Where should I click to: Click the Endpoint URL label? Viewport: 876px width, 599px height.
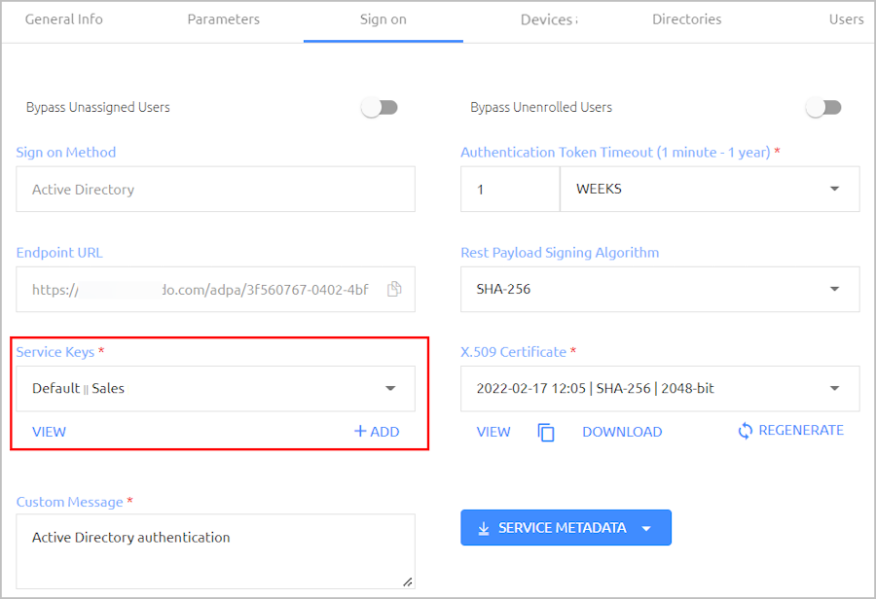click(59, 253)
